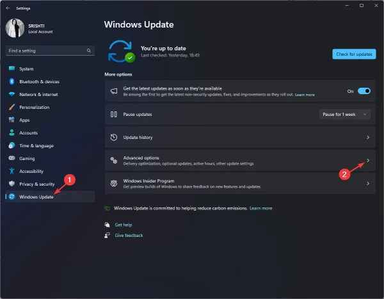Open Personalization label
Viewport: 384px width, 299px height.
pyautogui.click(x=35, y=107)
